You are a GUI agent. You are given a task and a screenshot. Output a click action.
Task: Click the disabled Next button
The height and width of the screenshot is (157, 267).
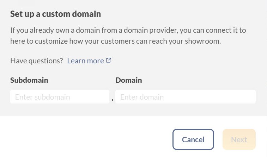(x=239, y=139)
